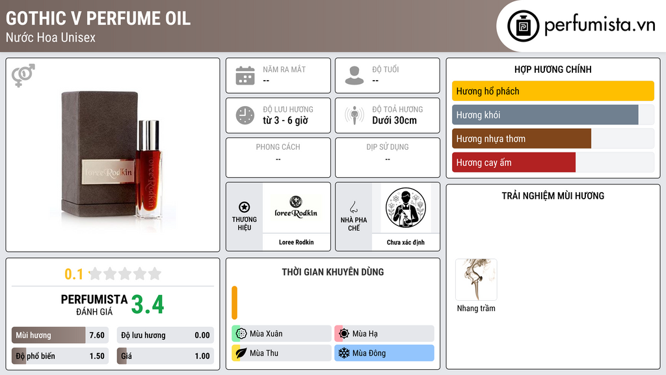Image resolution: width=666 pixels, height=375 pixels.
Task: Click the perfumista.vn perfume bottle logo
Action: pos(524,26)
